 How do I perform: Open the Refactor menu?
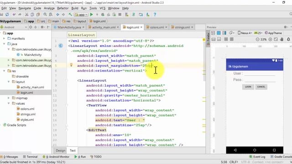[63, 8]
